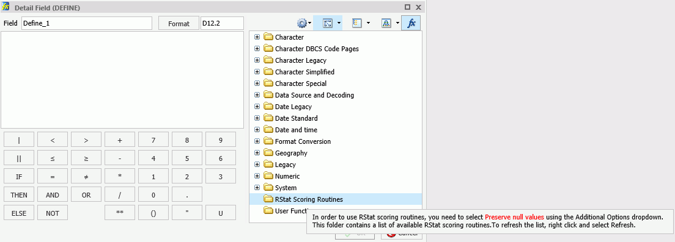Click the Date and time folder icon
Viewport: 675px width, 242px height.
[x=268, y=130]
